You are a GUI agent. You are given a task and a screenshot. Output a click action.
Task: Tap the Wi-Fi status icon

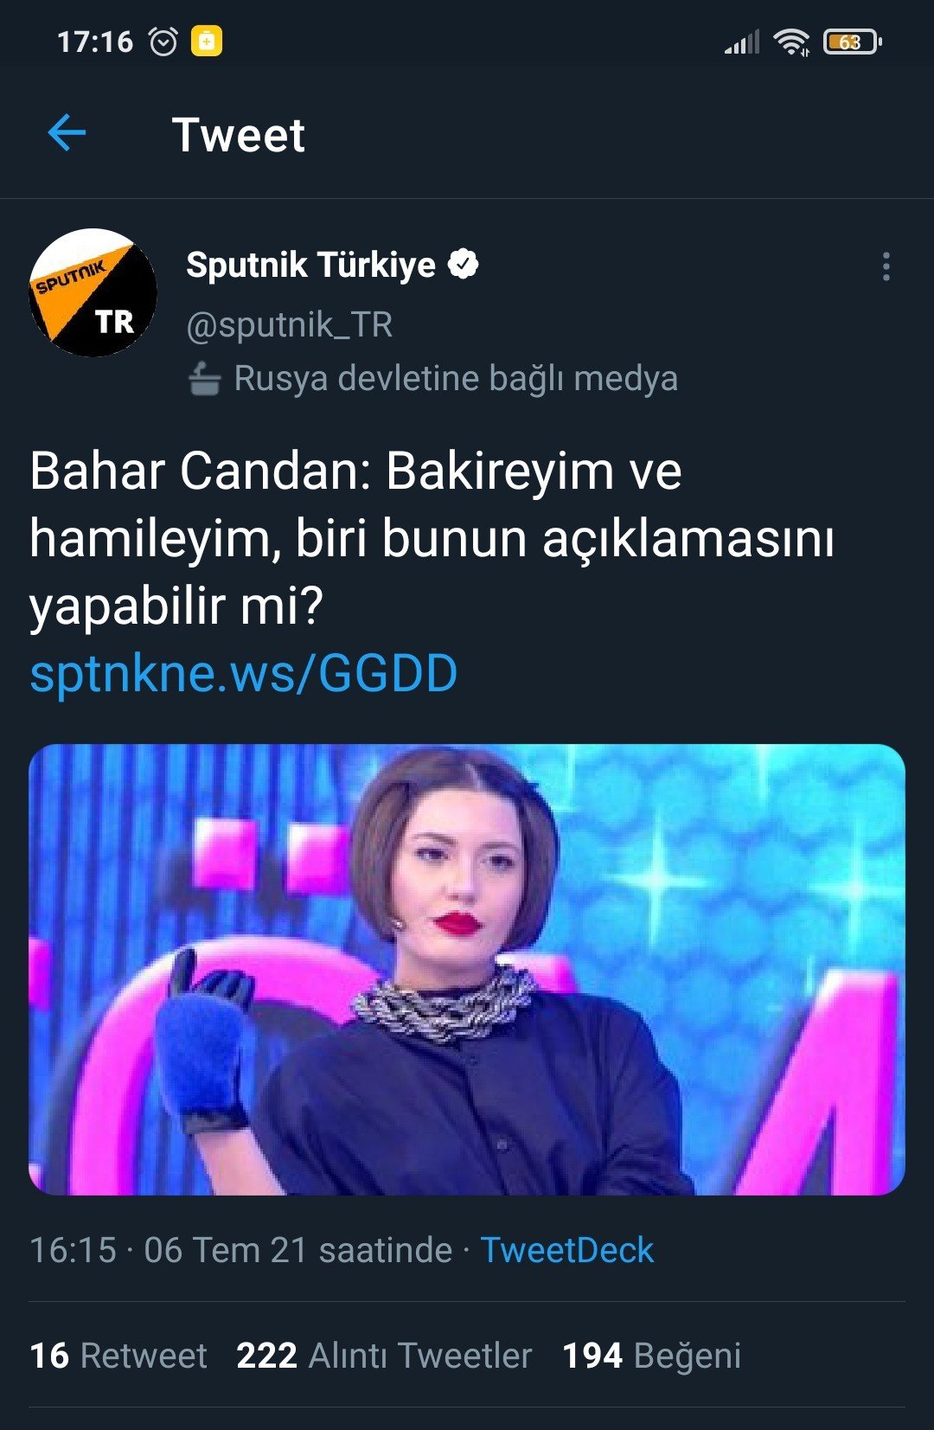tap(791, 41)
